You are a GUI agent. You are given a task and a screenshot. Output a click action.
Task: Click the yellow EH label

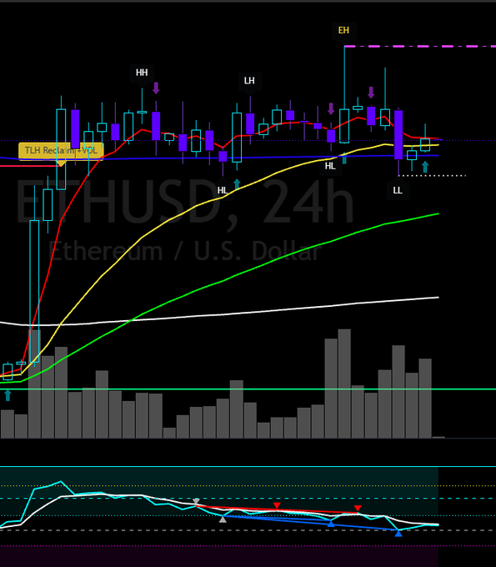343,30
